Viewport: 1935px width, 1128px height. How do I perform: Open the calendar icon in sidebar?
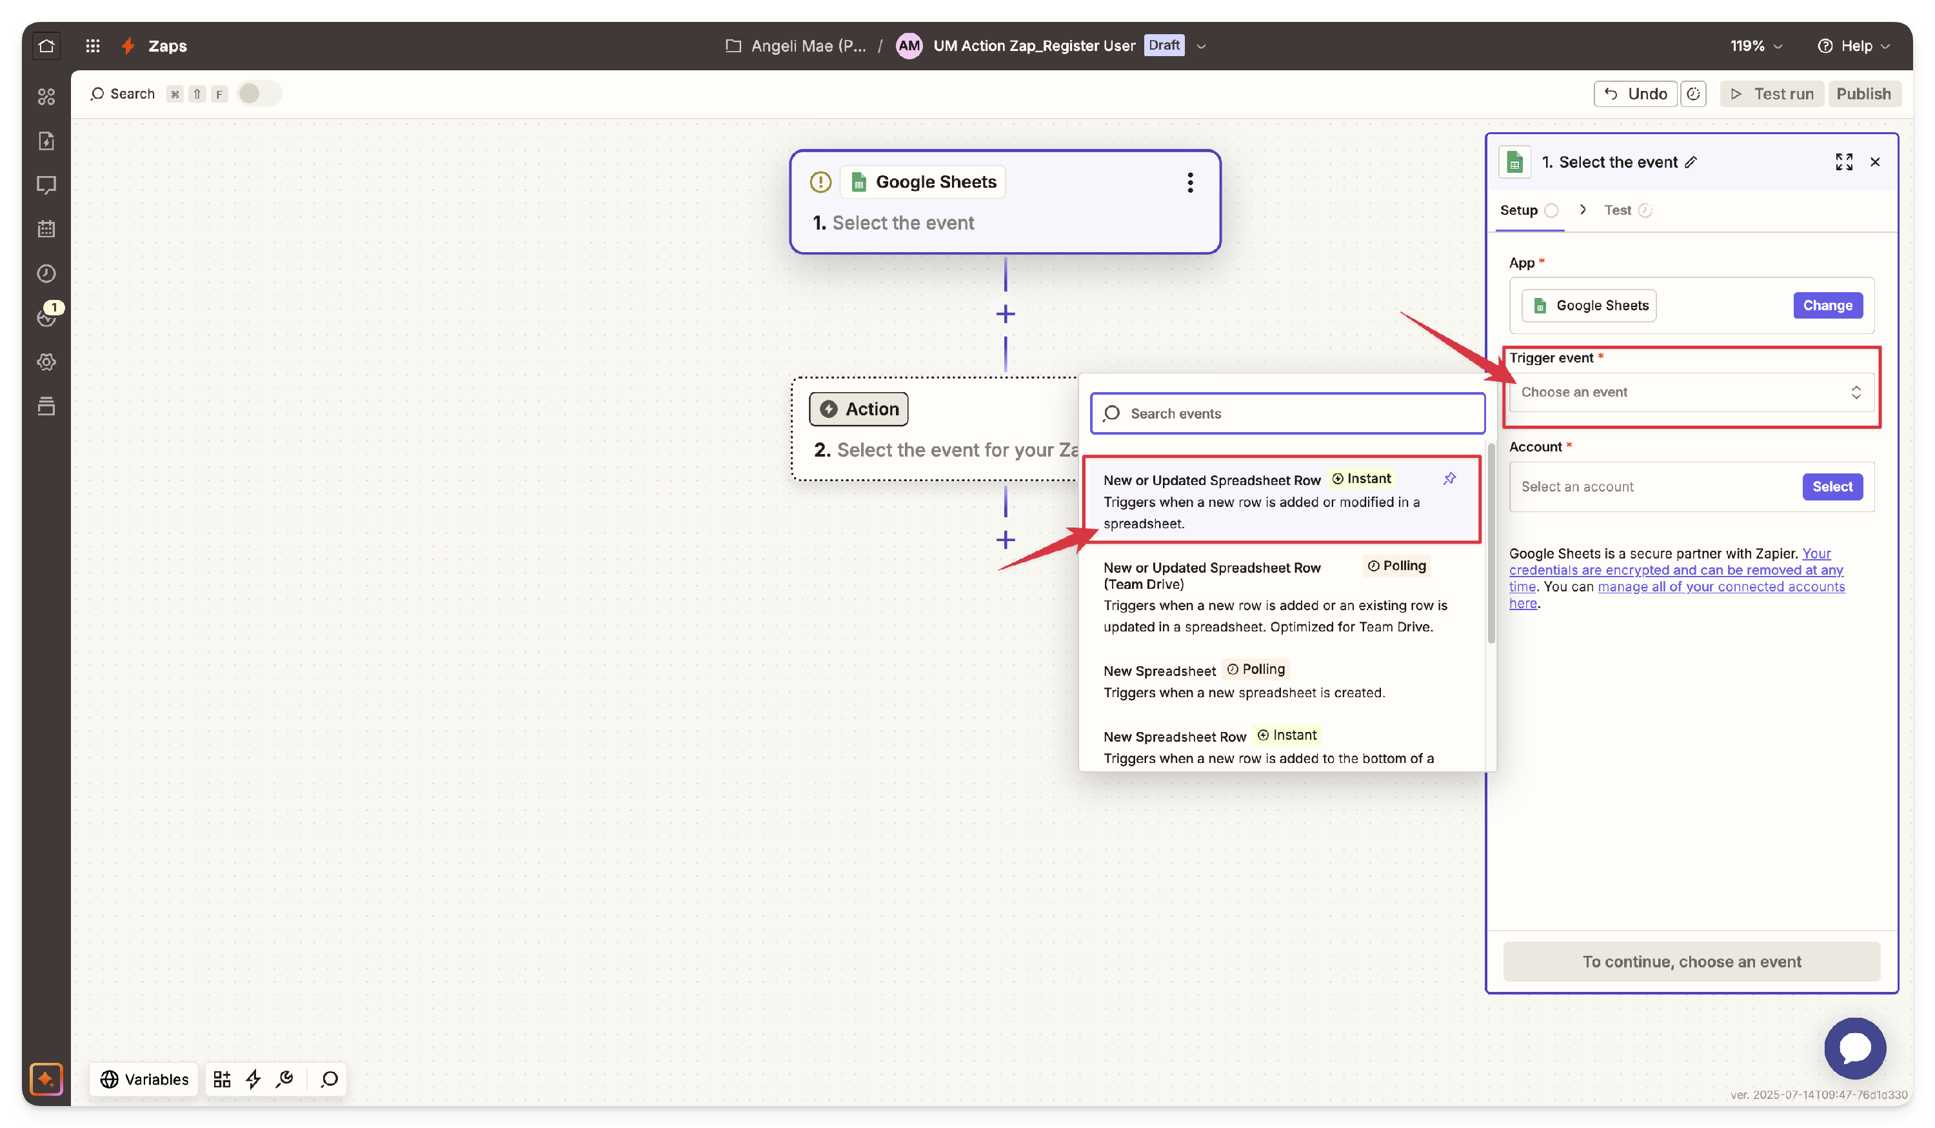[46, 229]
